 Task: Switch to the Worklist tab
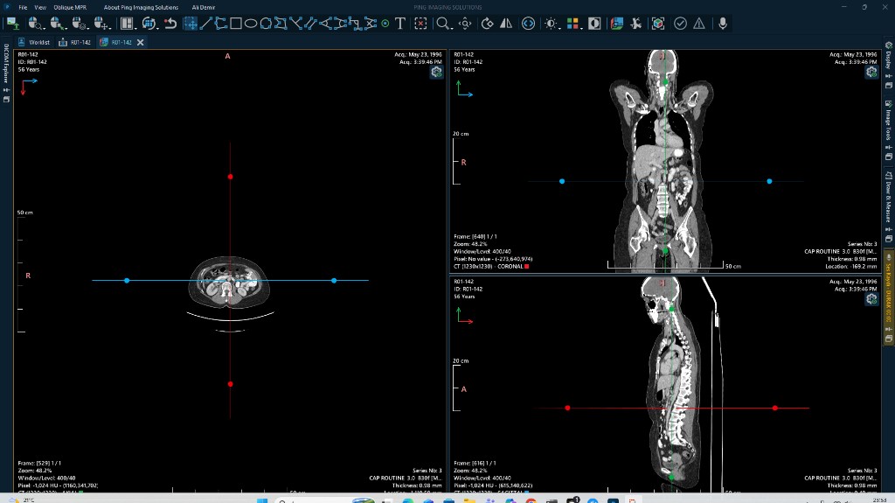[x=34, y=42]
